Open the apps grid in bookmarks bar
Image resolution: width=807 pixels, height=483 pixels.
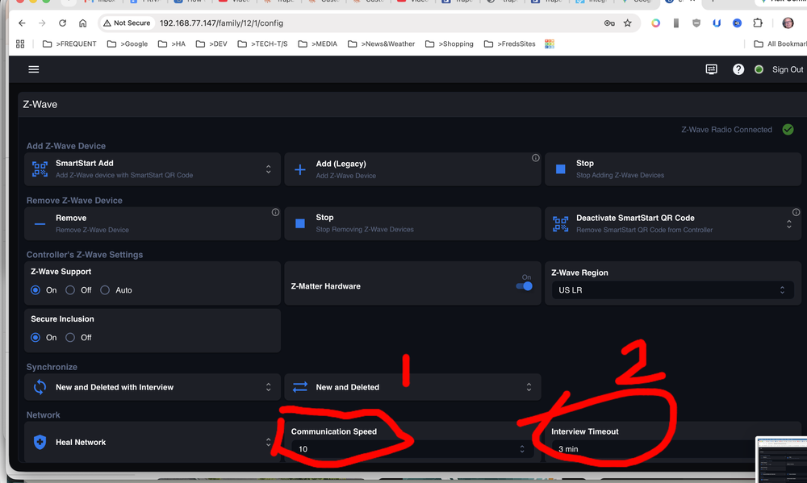(x=20, y=44)
